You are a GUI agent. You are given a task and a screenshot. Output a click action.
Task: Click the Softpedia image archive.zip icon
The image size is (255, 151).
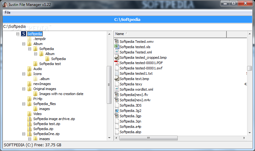[x=30, y=119]
